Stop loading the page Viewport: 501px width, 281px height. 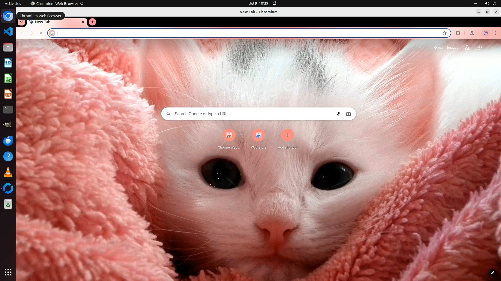pos(41,33)
